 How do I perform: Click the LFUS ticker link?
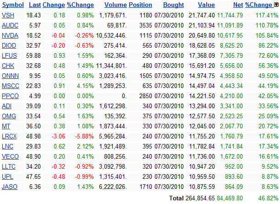(x=9, y=56)
